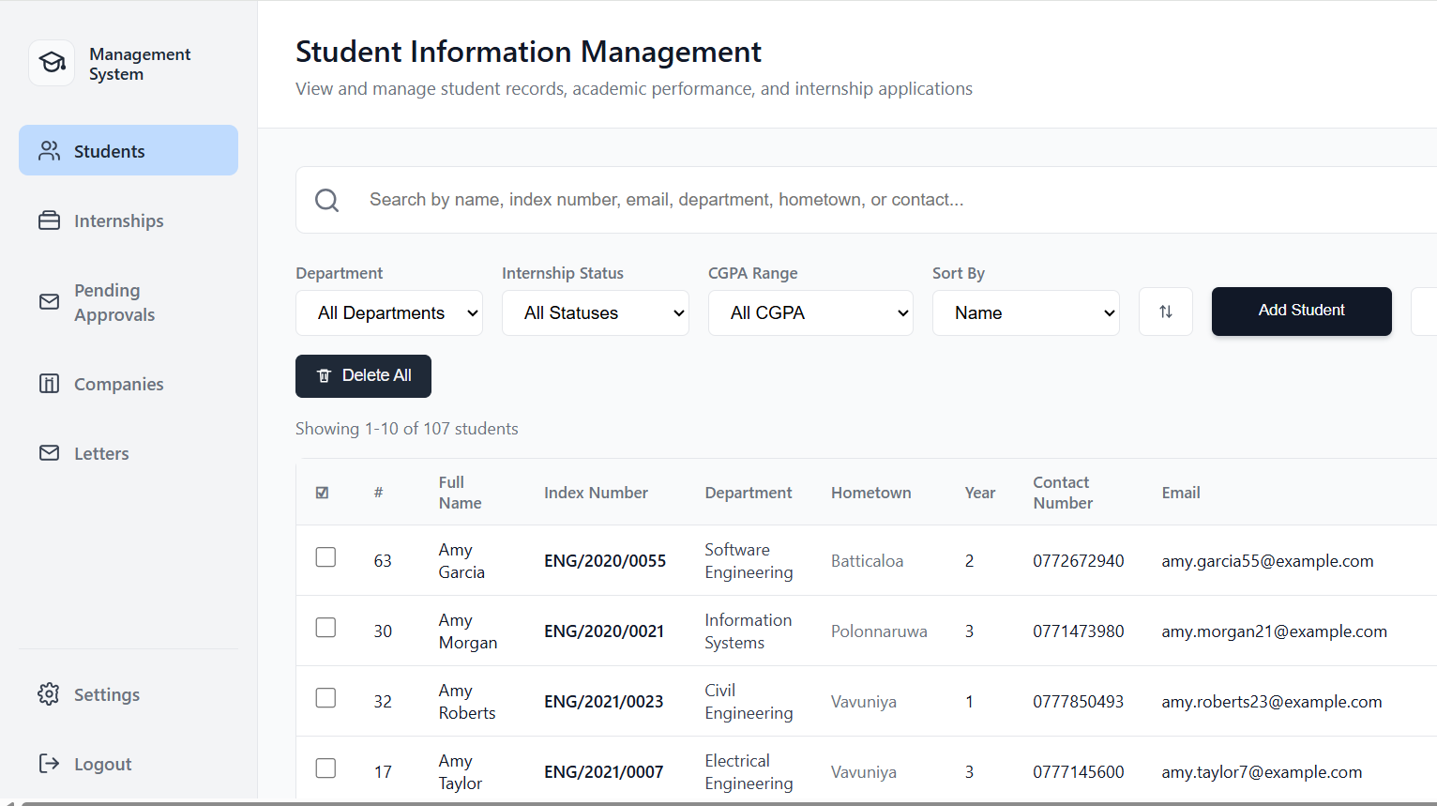This screenshot has height=806, width=1437.
Task: Expand the Internship Status dropdown
Action: point(596,312)
